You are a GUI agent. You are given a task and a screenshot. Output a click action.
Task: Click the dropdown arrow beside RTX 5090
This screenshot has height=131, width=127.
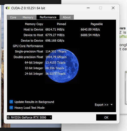[51, 117]
